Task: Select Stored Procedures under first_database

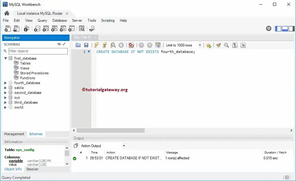Action: (x=34, y=73)
